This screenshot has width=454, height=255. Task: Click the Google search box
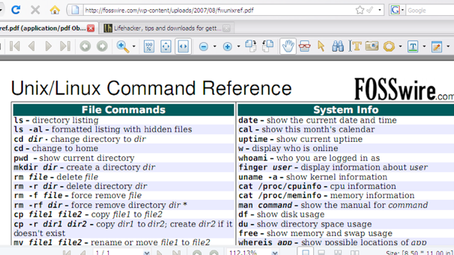click(430, 10)
